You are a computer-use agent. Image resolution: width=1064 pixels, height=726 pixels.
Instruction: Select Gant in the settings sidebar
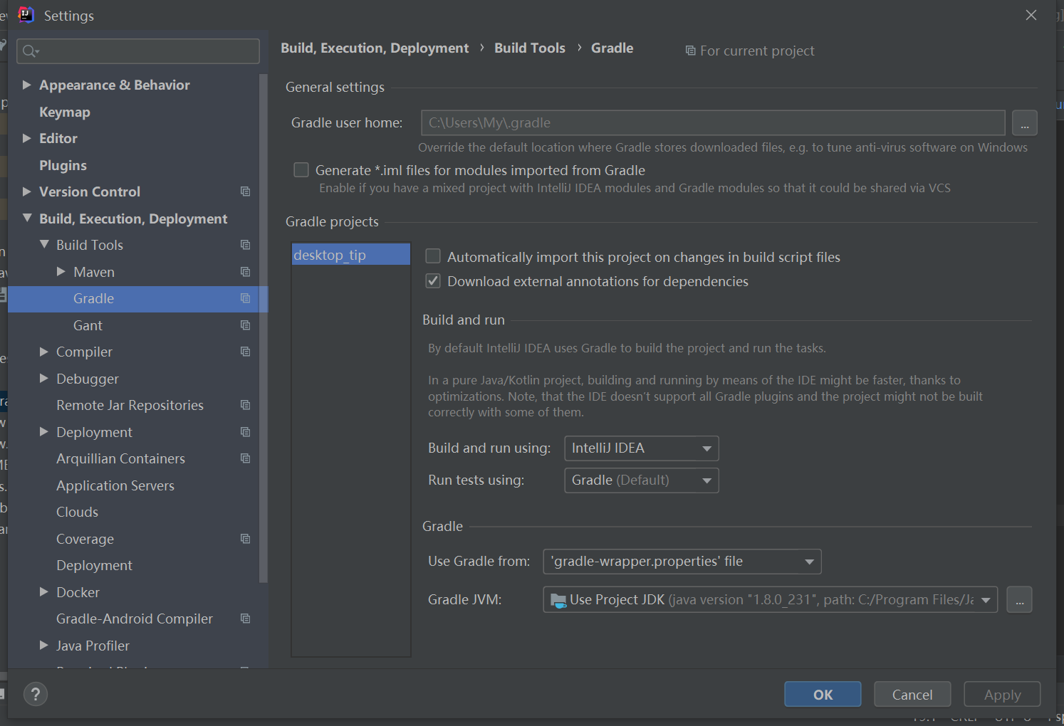click(x=88, y=325)
